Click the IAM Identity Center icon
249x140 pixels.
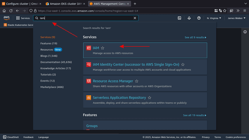(89, 65)
